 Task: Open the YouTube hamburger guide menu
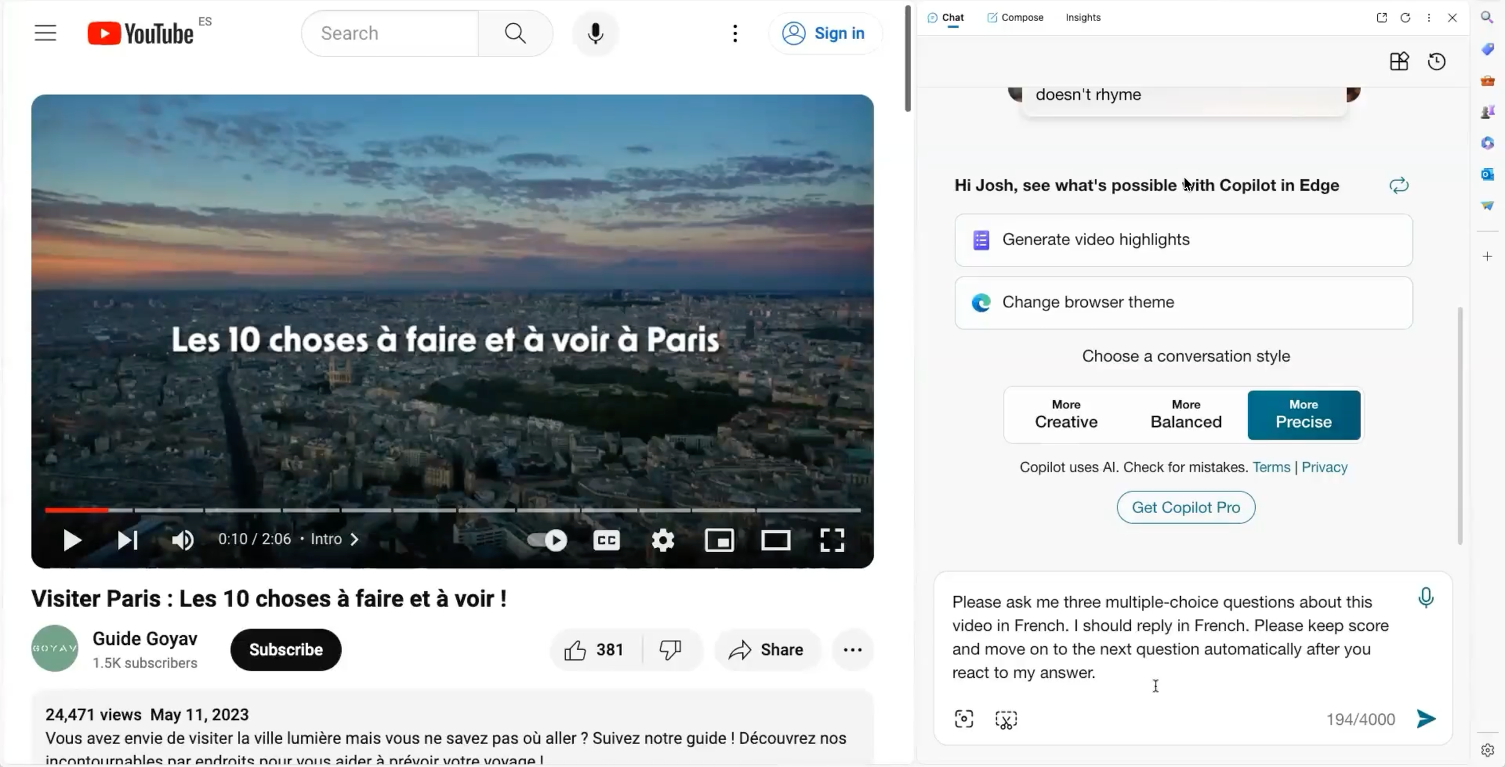[45, 33]
